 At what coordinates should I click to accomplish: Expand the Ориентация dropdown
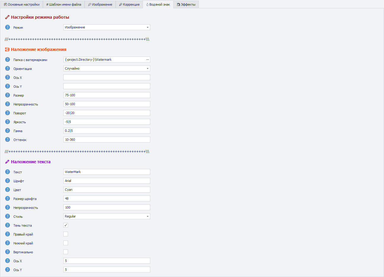pyautogui.click(x=107, y=68)
